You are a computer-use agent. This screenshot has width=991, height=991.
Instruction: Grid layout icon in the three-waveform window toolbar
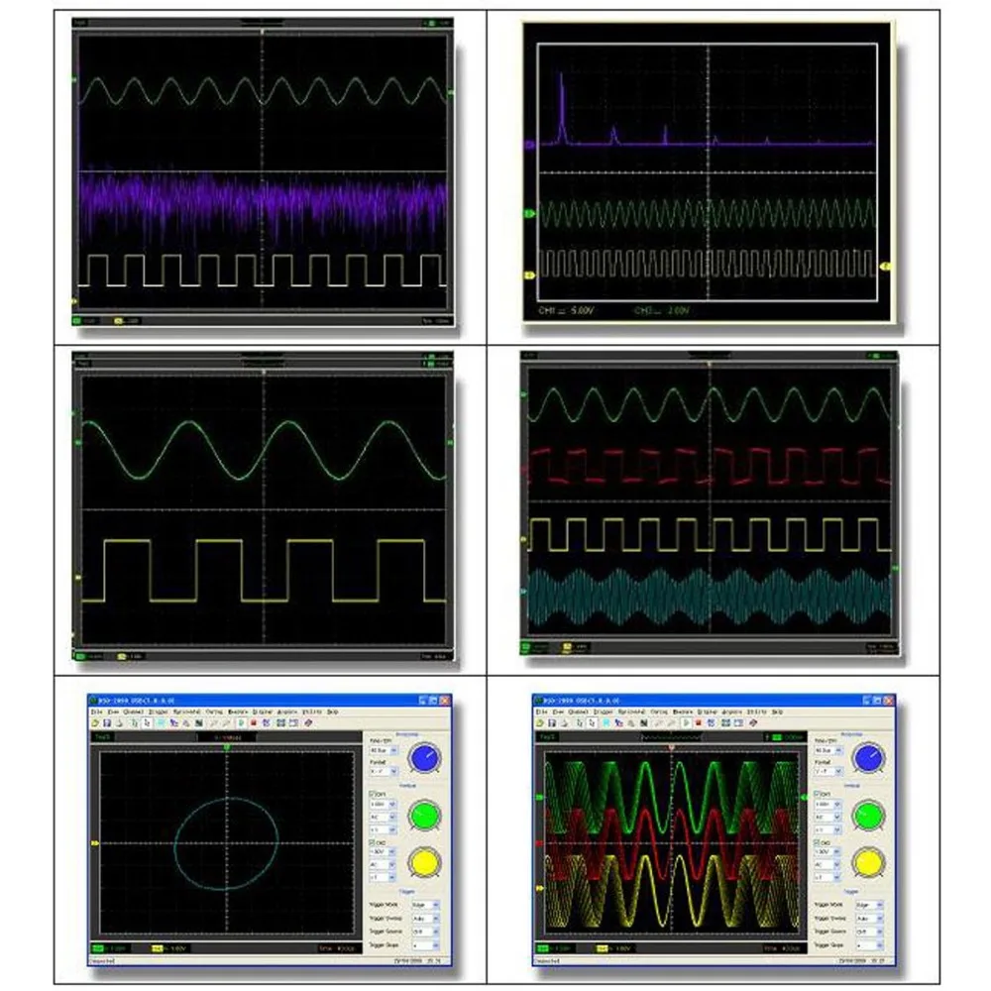(x=725, y=723)
